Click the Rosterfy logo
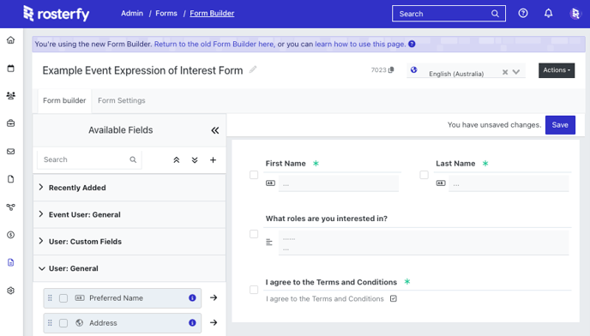The image size is (590, 336). pos(56,14)
